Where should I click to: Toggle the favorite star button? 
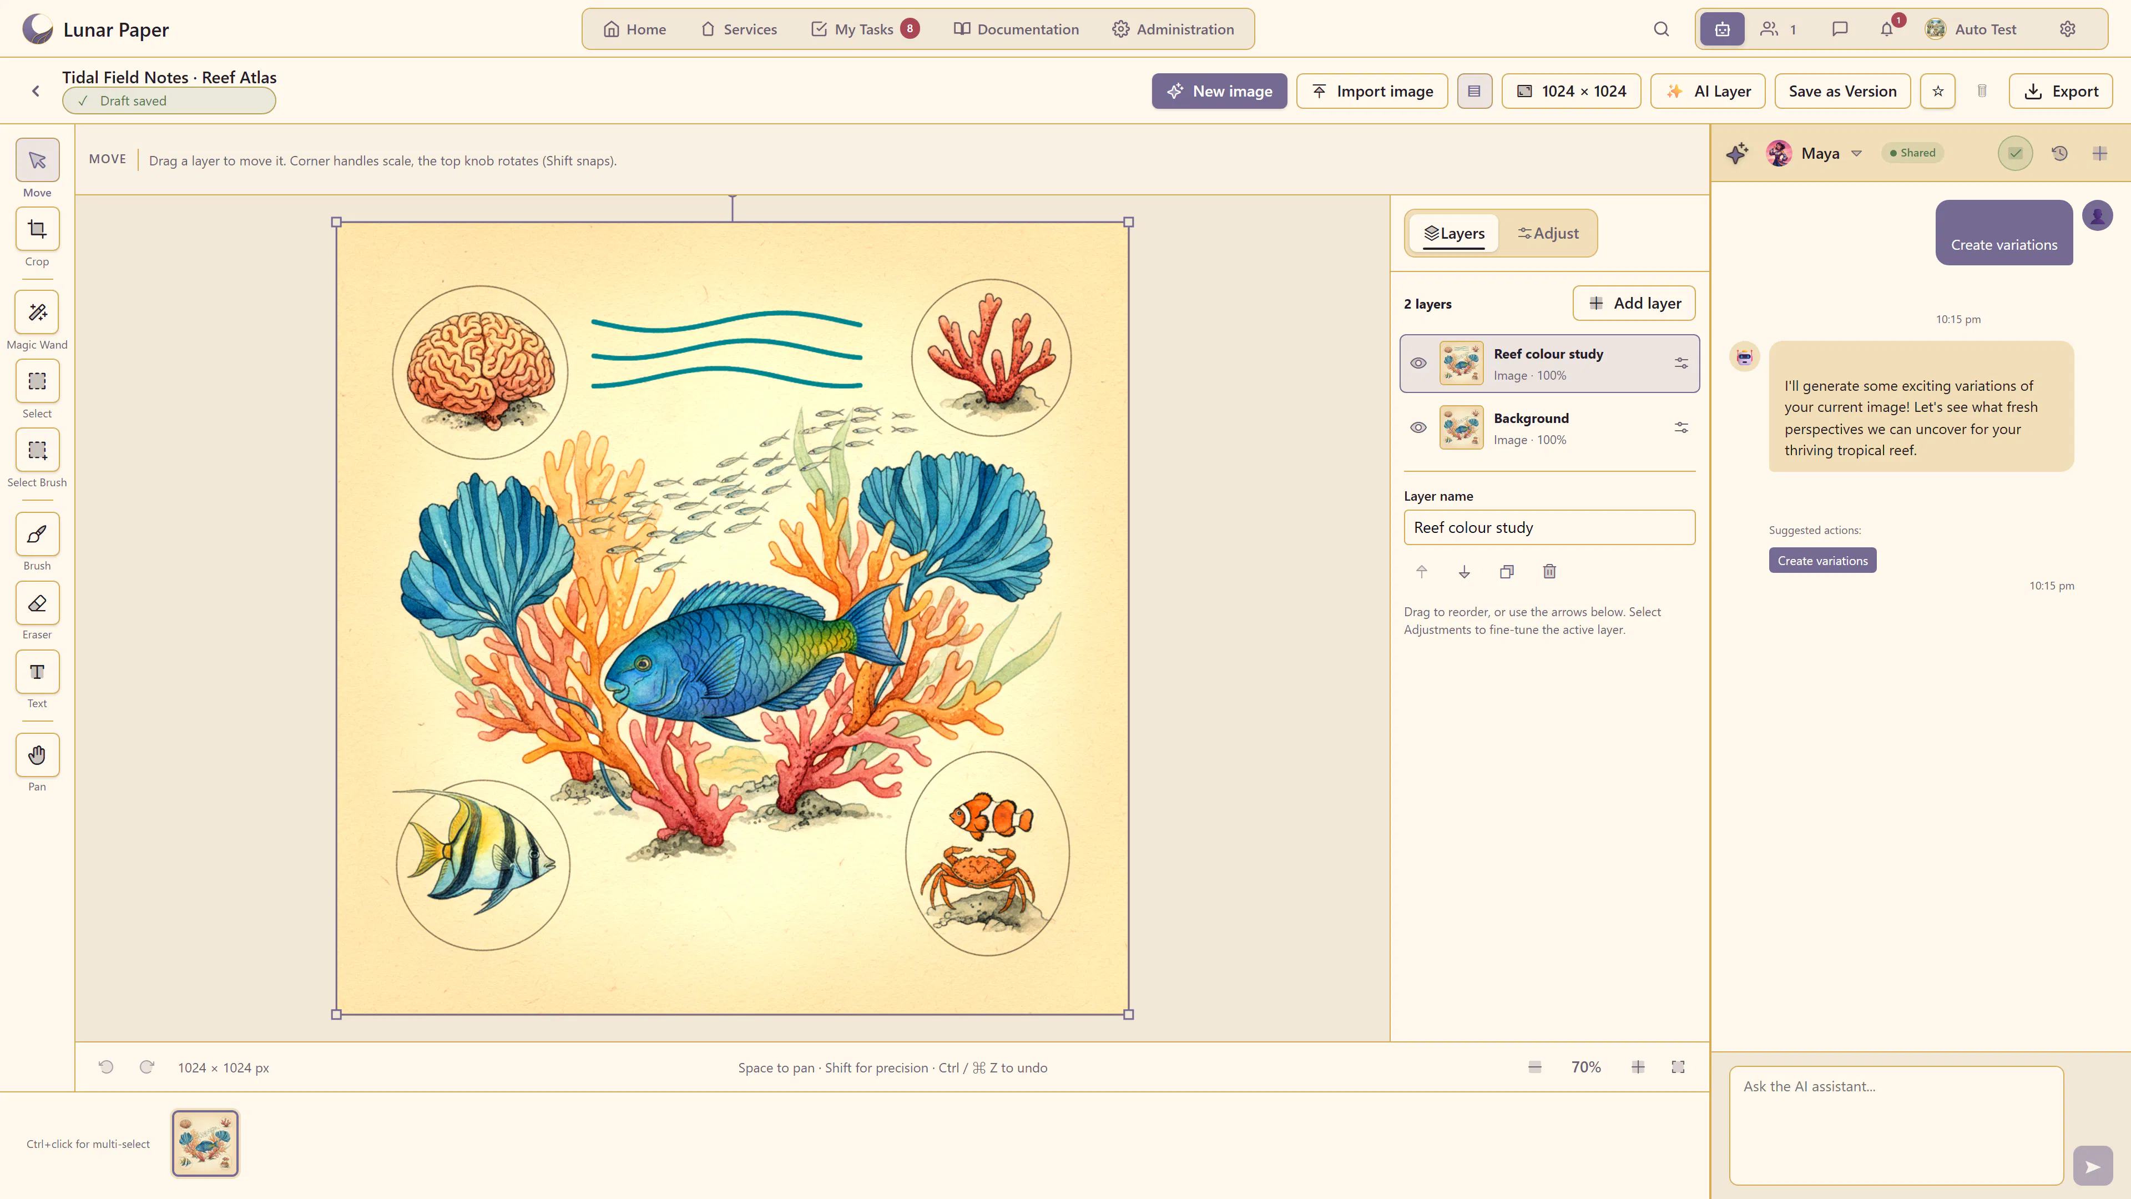coord(1937,91)
